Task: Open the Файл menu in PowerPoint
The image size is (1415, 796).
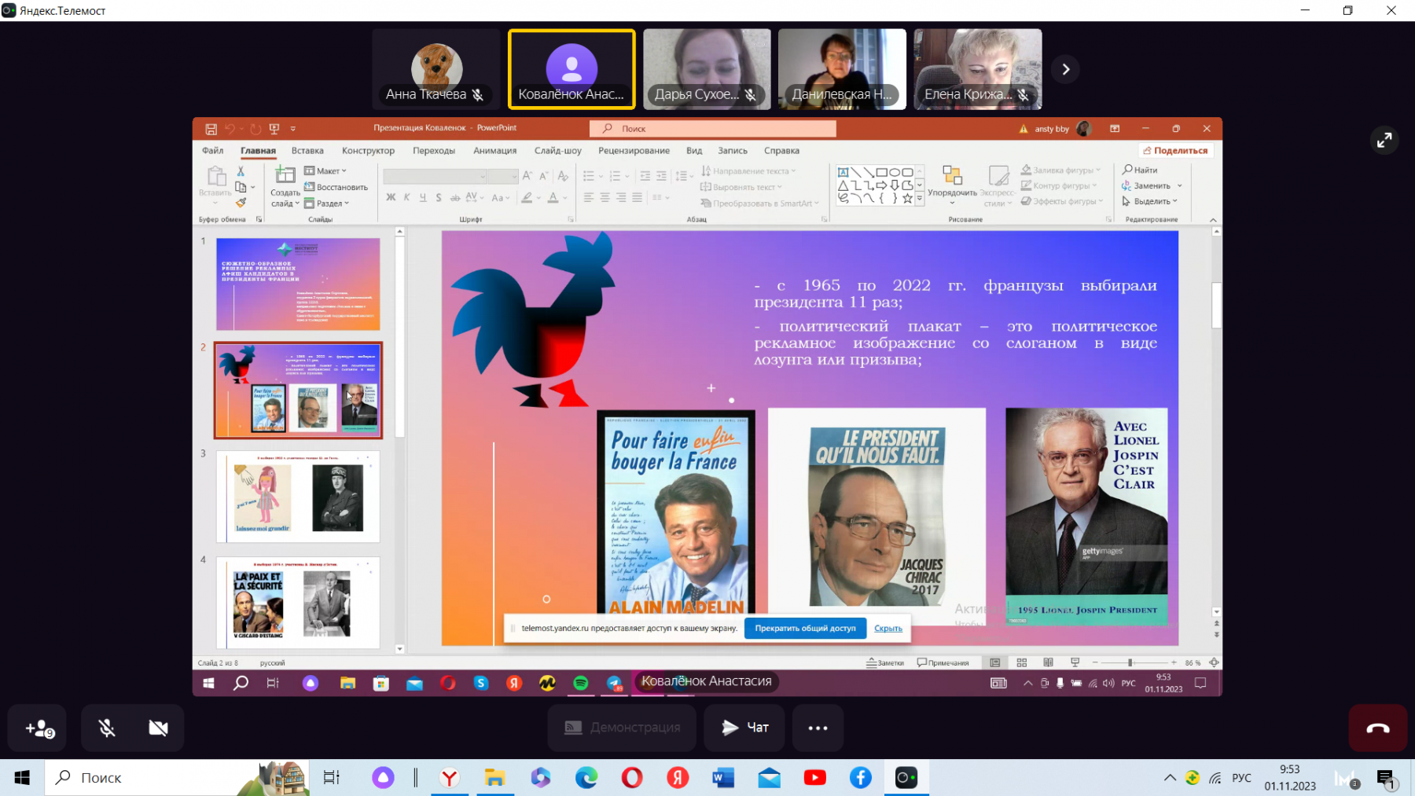Action: point(212,151)
